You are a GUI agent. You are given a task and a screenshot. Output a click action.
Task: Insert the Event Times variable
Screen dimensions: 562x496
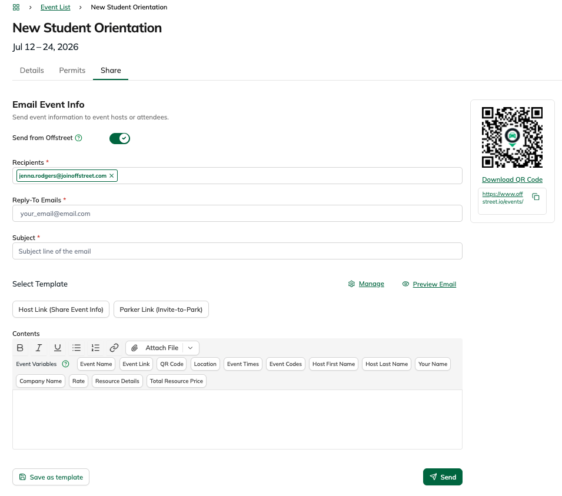pos(243,364)
